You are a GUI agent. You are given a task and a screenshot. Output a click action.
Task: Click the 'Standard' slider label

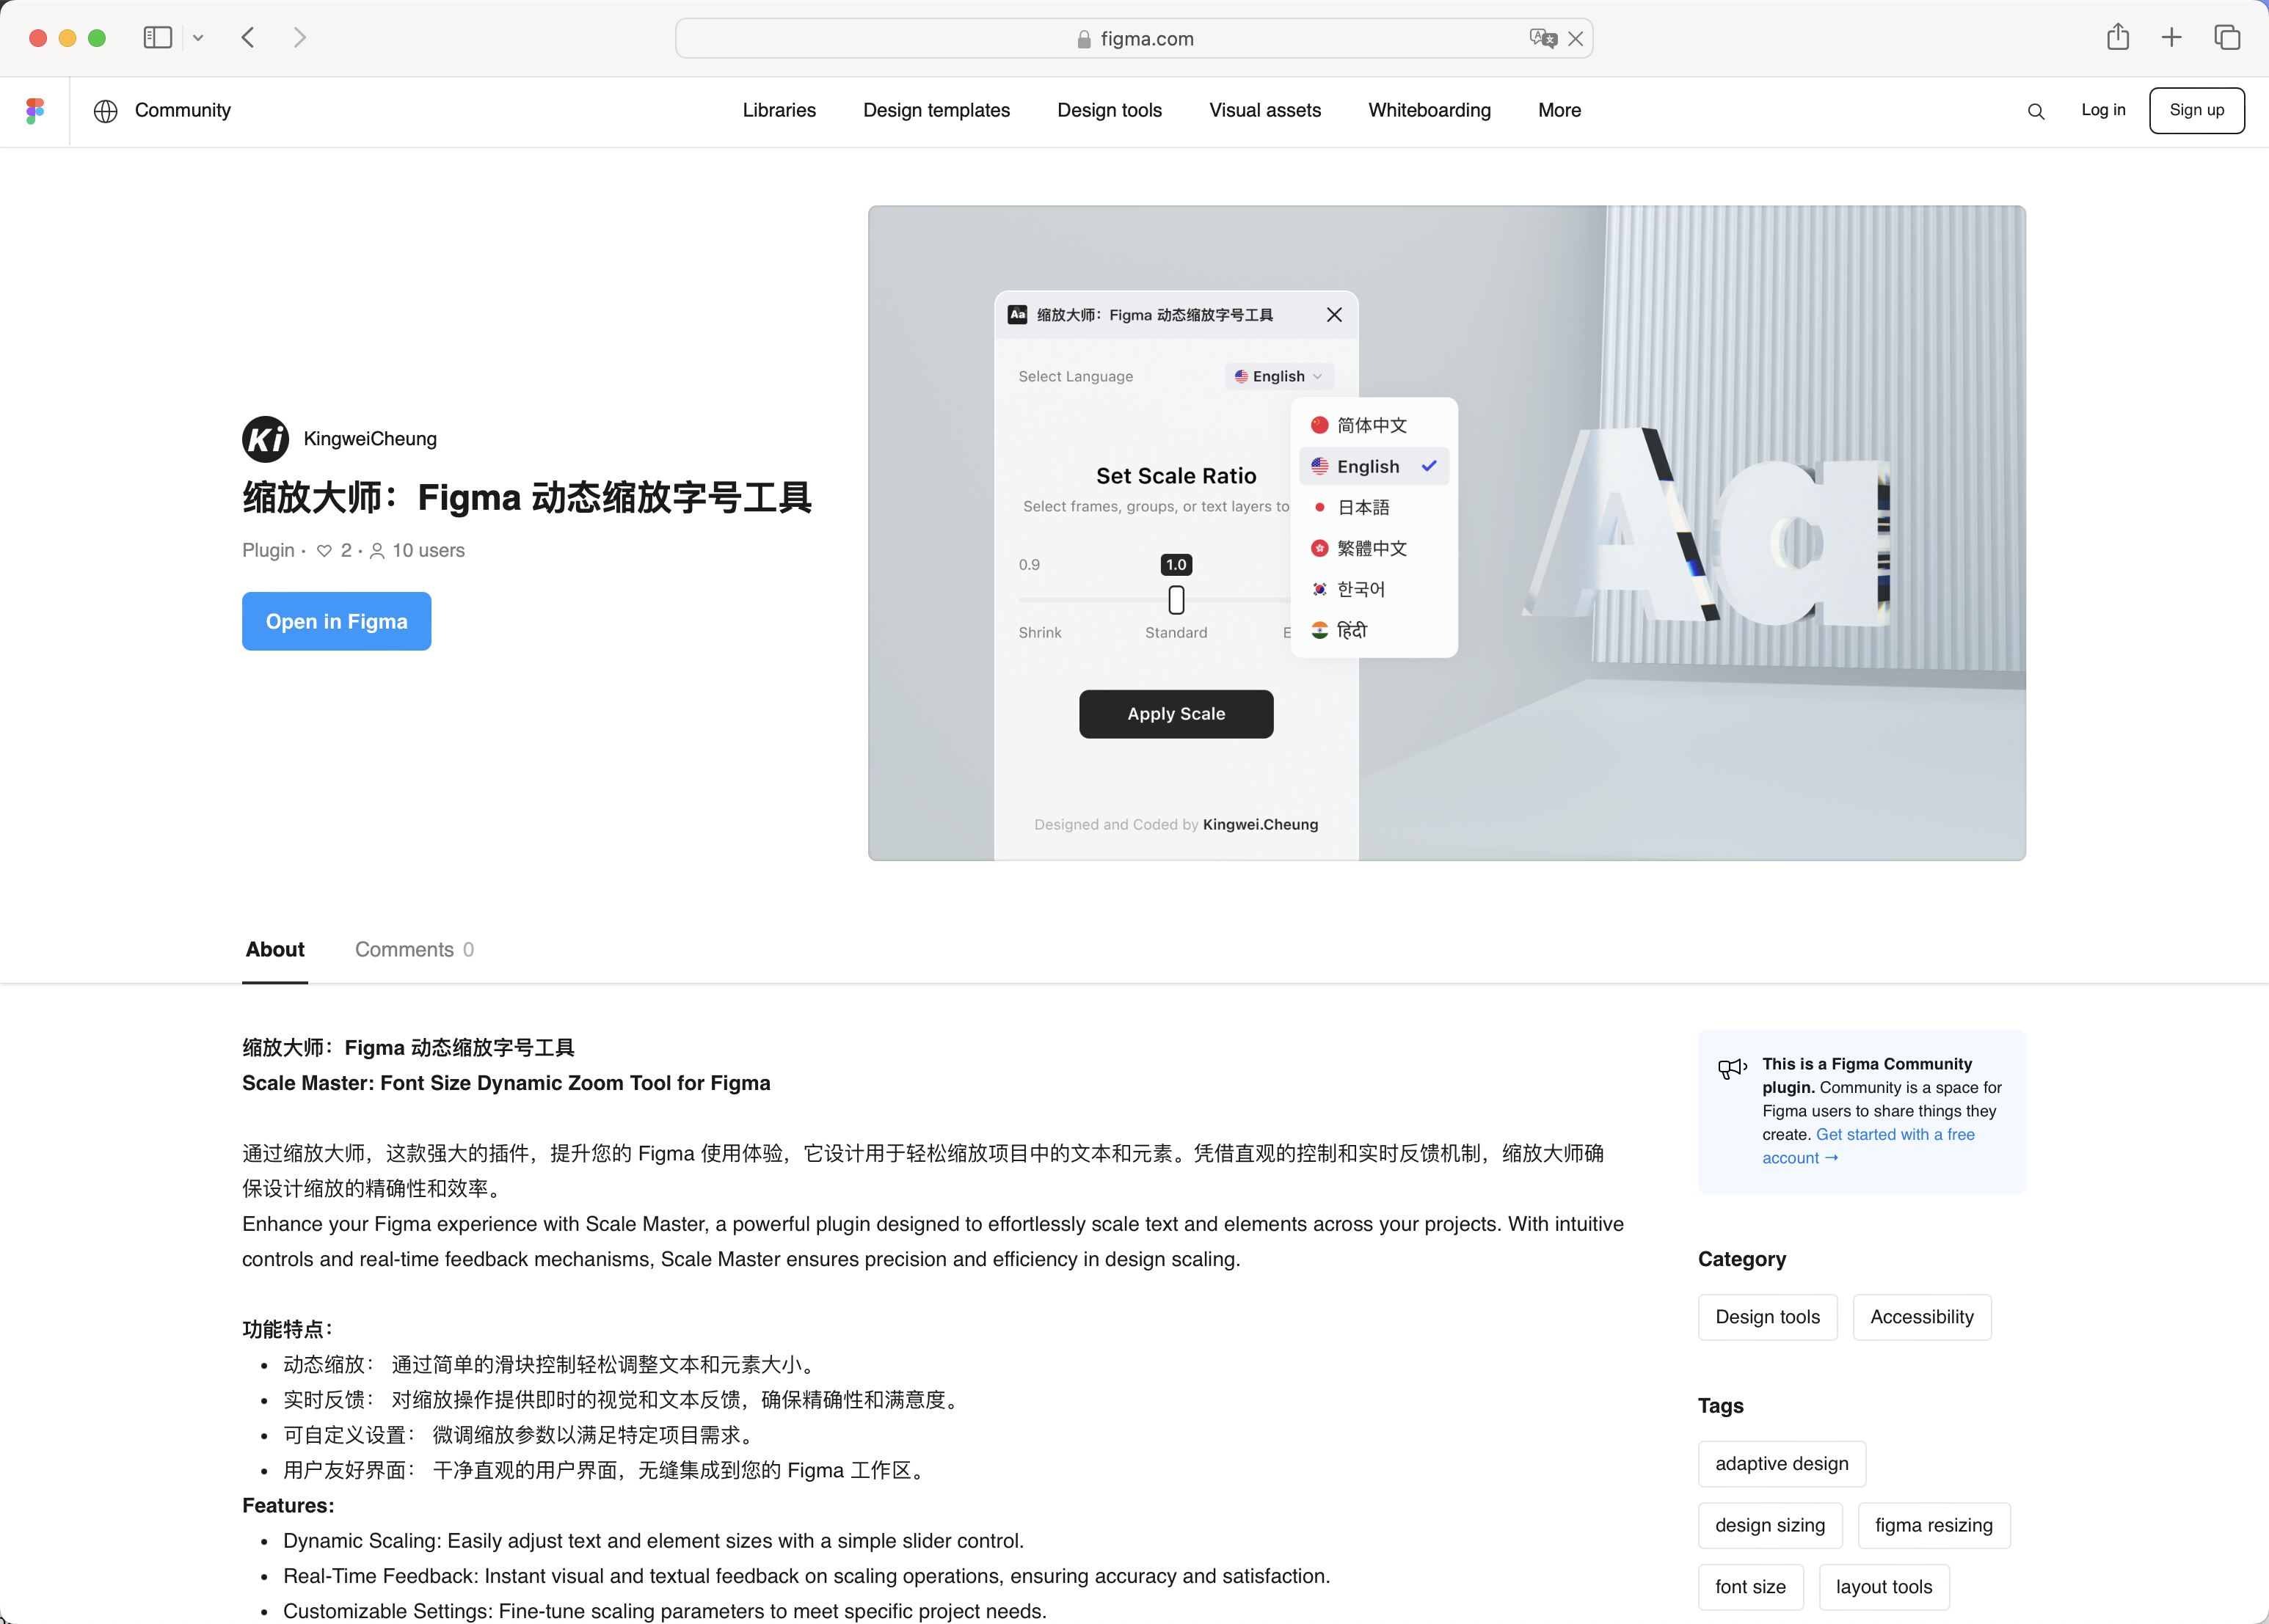1176,633
